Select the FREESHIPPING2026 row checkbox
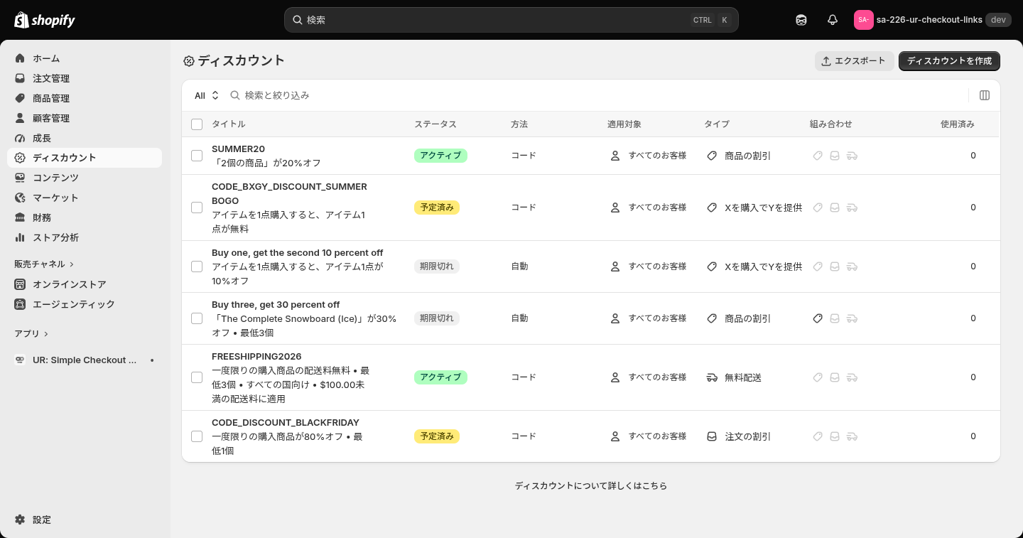Screen dimensions: 1023x538 [x=197, y=377]
